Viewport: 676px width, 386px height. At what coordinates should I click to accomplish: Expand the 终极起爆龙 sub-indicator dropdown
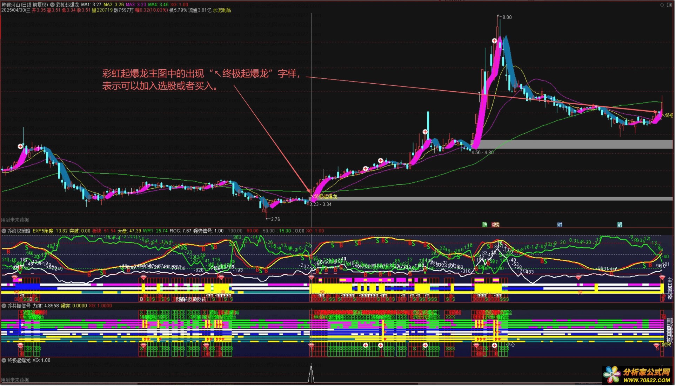pos(4,360)
